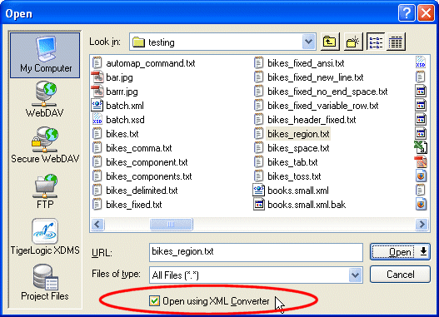
Task: Switch to details view mode
Action: [x=396, y=42]
